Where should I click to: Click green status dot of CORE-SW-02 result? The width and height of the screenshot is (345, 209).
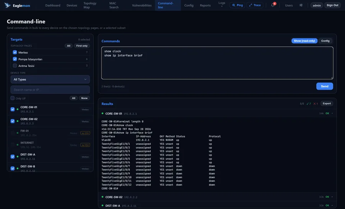pos(102,197)
